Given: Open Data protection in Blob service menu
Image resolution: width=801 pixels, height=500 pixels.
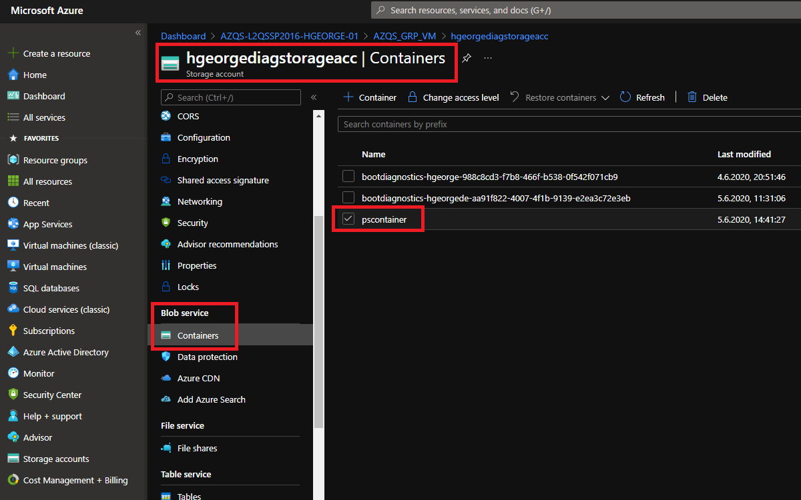Looking at the screenshot, I should click(207, 357).
